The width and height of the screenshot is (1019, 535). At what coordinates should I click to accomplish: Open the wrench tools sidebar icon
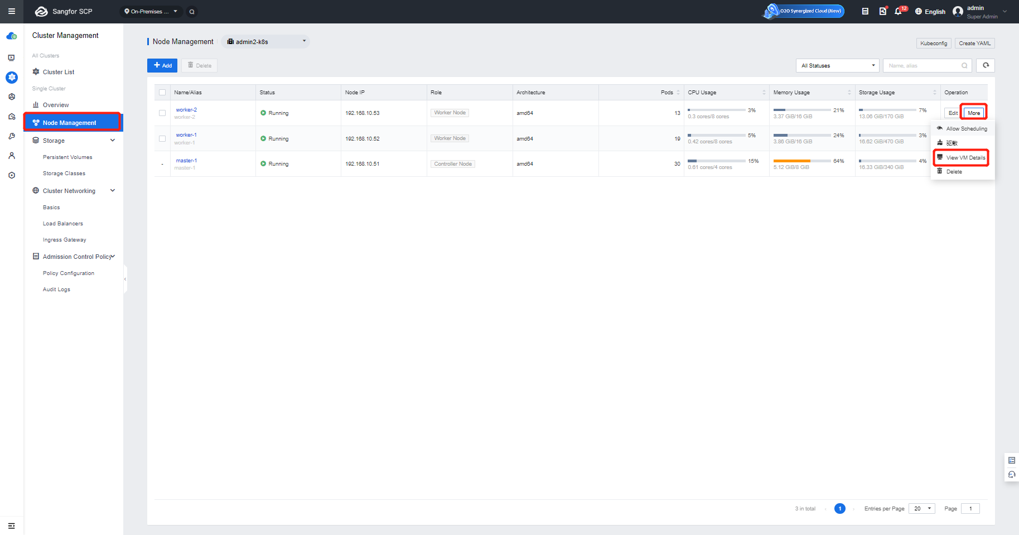click(12, 136)
